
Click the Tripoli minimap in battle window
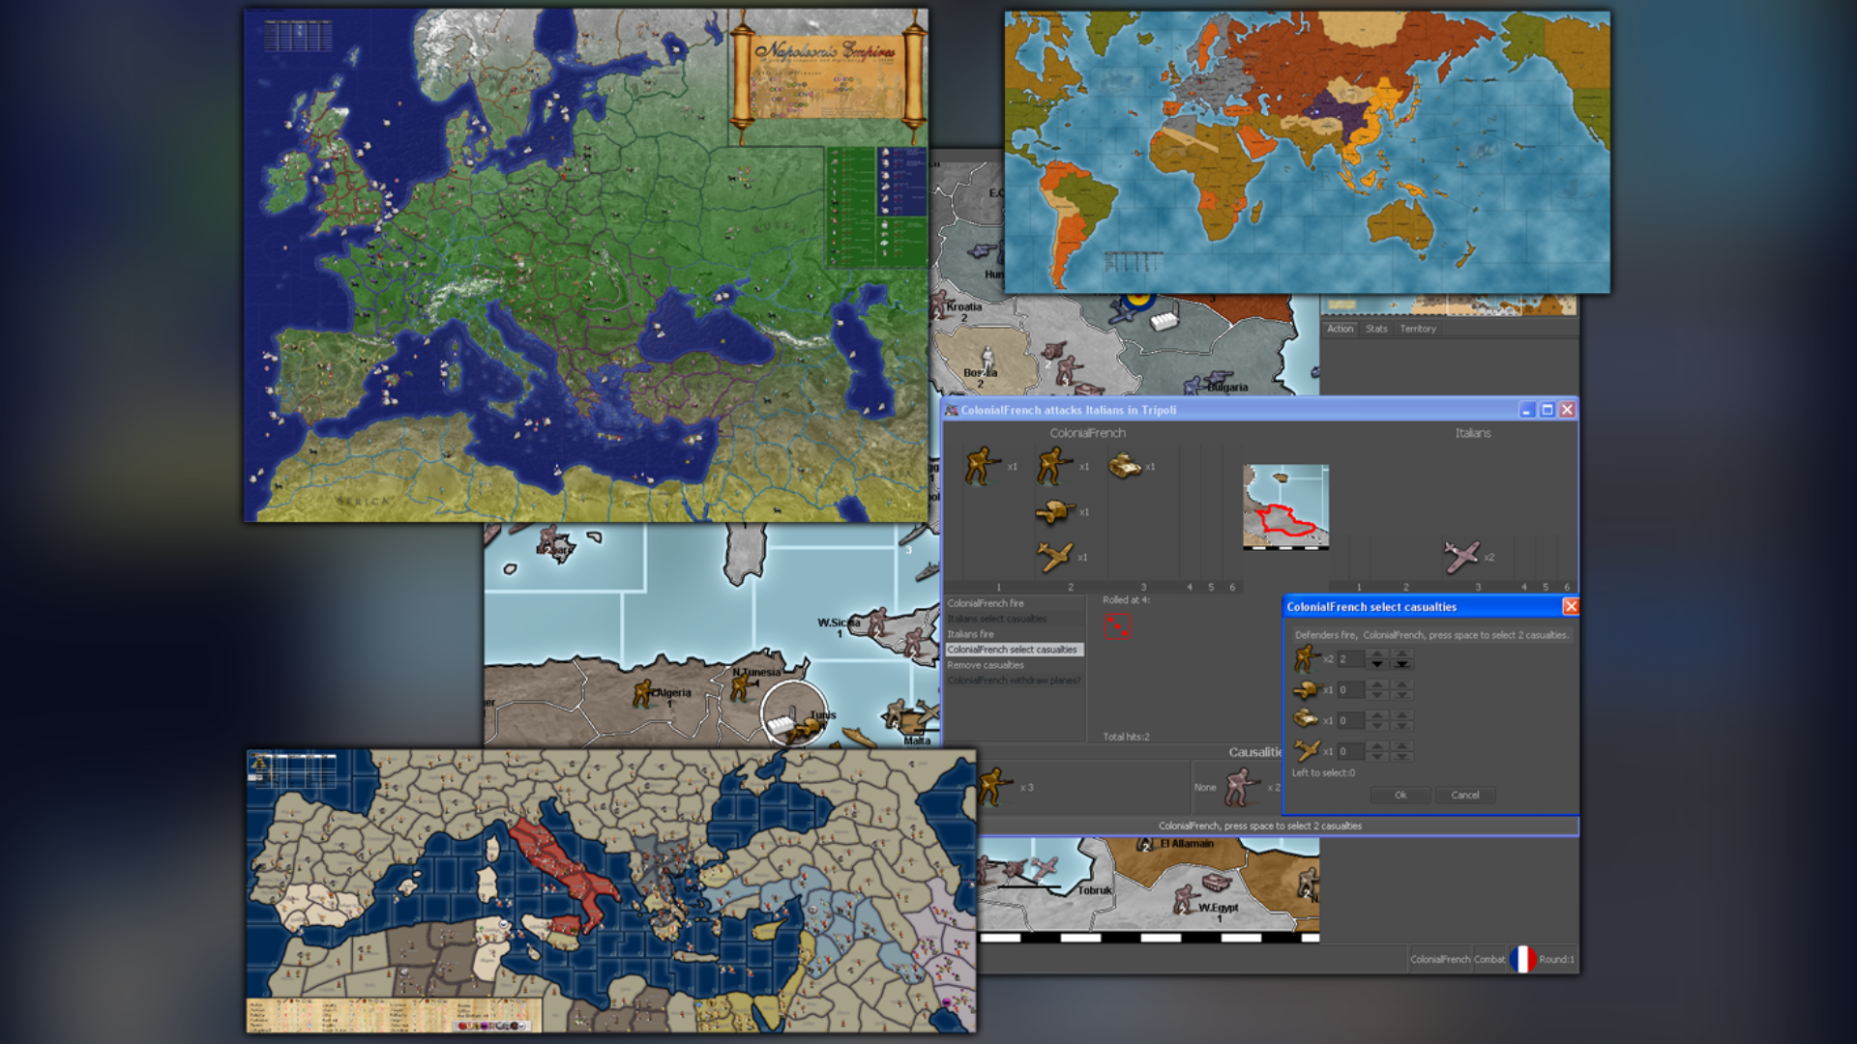pyautogui.click(x=1285, y=507)
